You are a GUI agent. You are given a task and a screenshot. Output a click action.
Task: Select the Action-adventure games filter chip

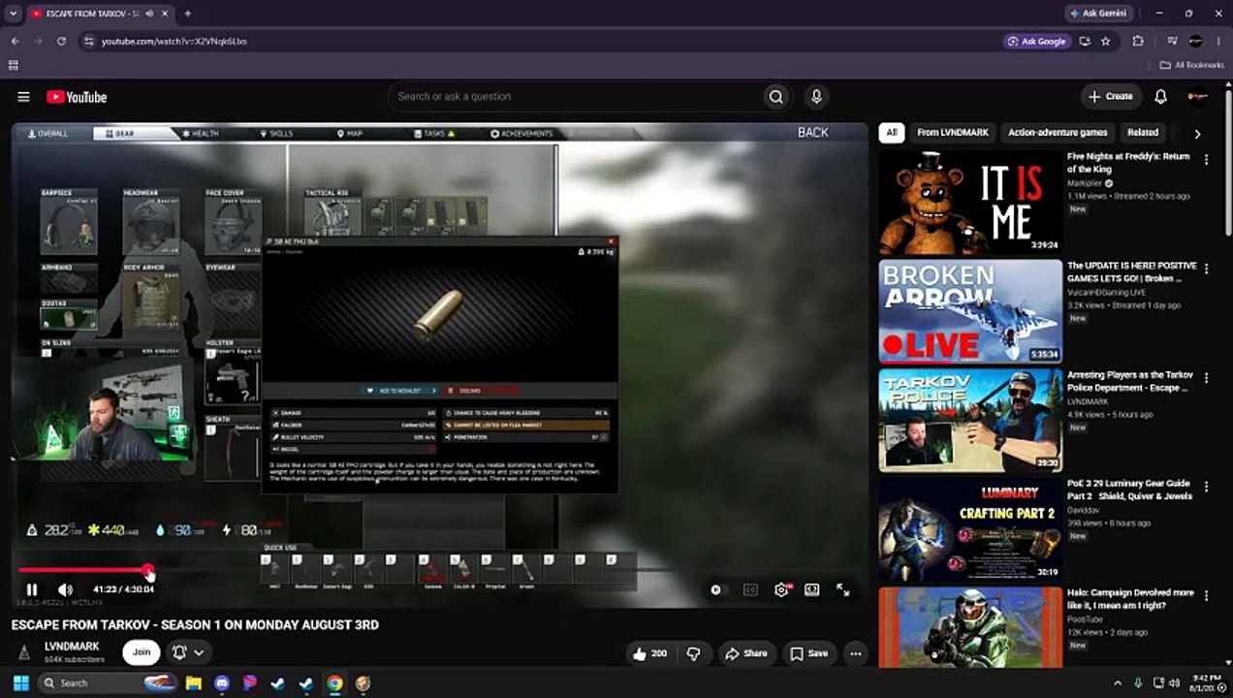1058,133
